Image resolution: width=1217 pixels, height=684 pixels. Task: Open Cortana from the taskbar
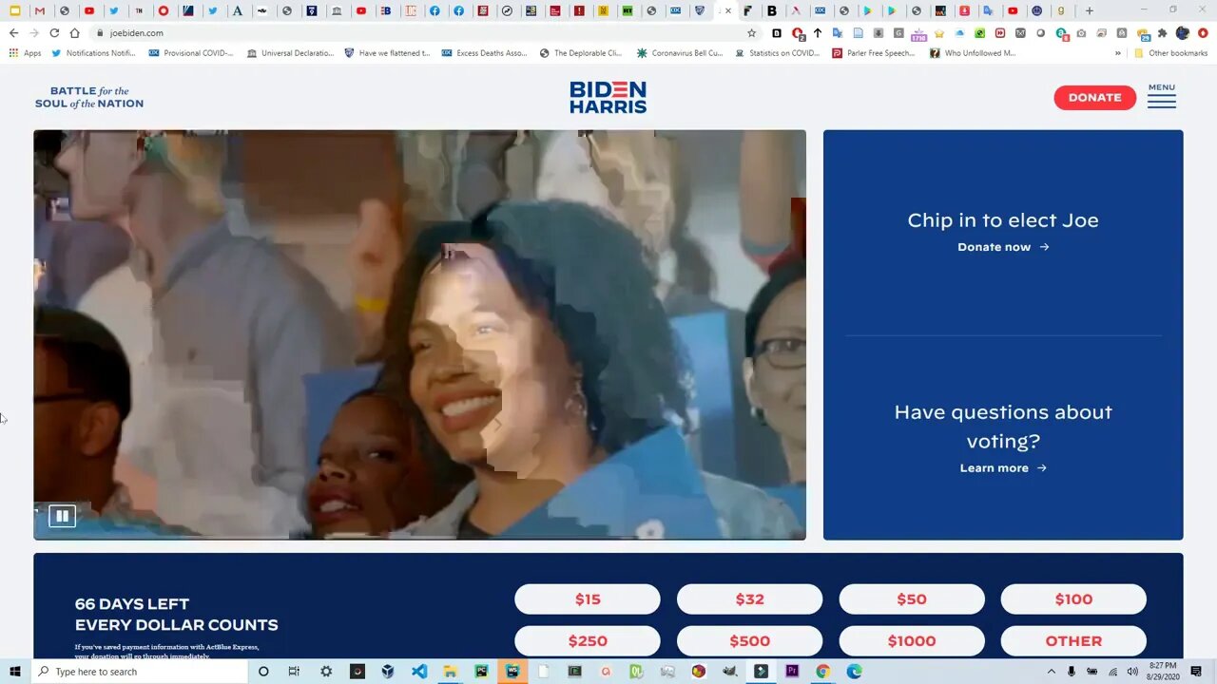tap(263, 672)
